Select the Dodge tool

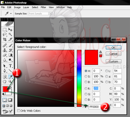(x=10, y=60)
